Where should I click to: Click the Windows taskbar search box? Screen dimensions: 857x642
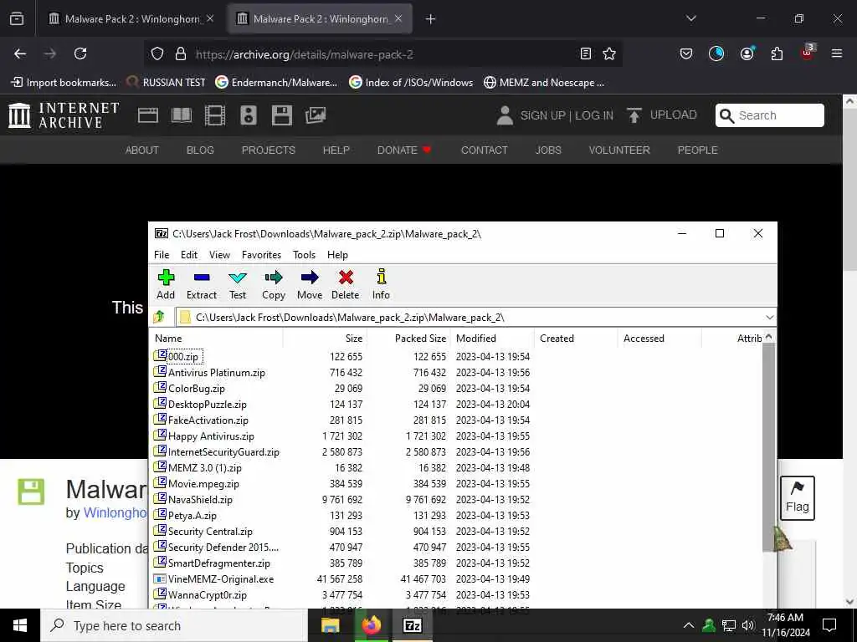pos(174,625)
